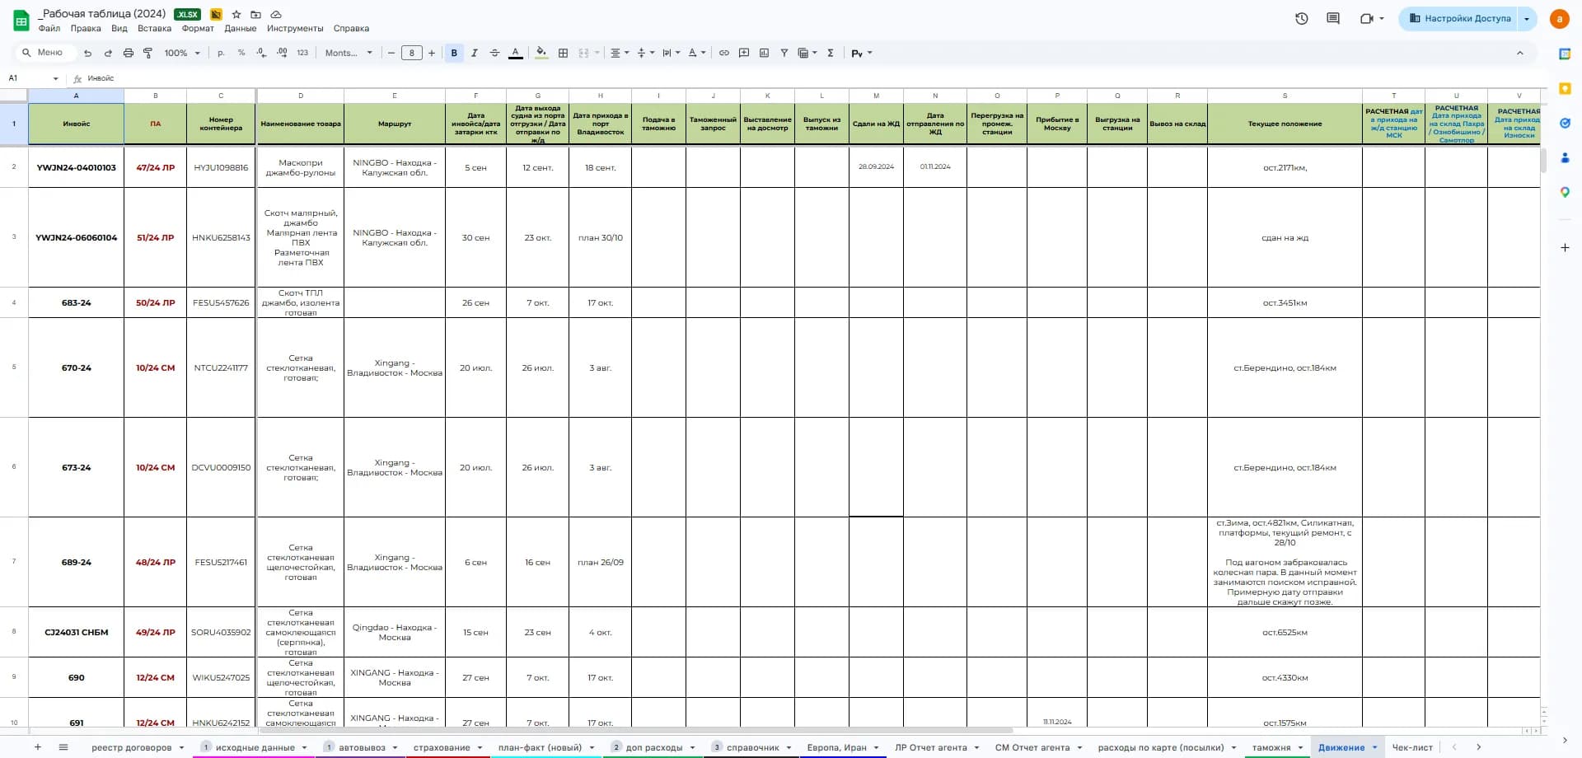
Task: Open text wrapping dropdown
Action: pos(672,53)
